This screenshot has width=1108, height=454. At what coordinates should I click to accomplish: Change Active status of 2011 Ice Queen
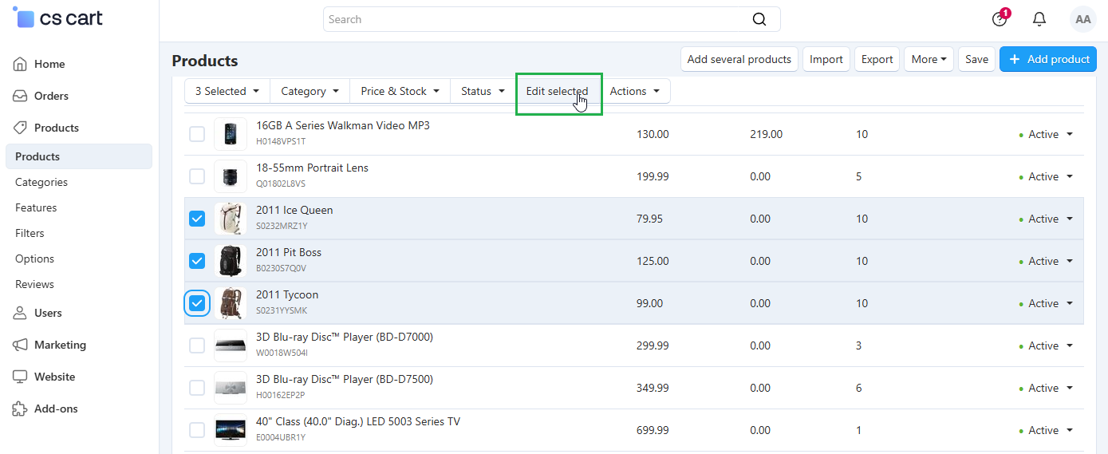[x=1046, y=219]
